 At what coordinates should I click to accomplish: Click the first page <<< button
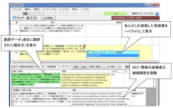14,14
